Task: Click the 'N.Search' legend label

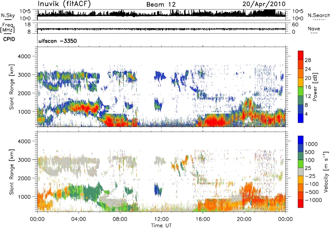Action: click(x=318, y=15)
